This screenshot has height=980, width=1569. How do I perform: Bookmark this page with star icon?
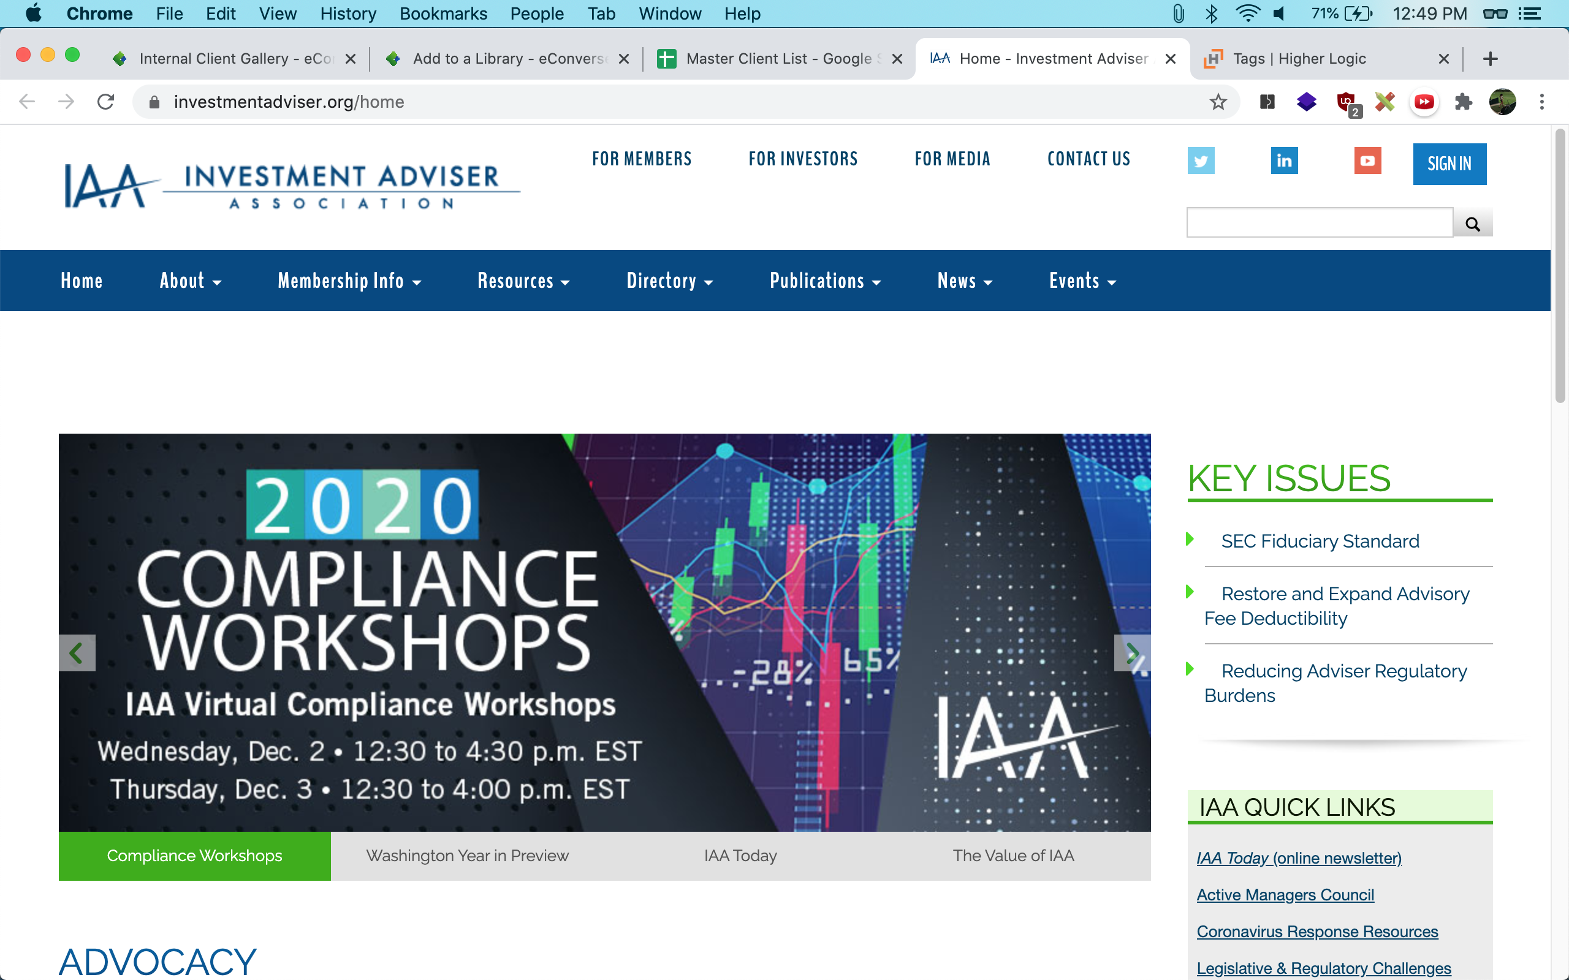(x=1218, y=102)
